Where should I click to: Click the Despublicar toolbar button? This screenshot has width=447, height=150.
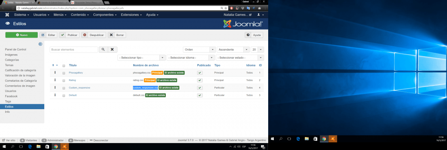pyautogui.click(x=93, y=35)
